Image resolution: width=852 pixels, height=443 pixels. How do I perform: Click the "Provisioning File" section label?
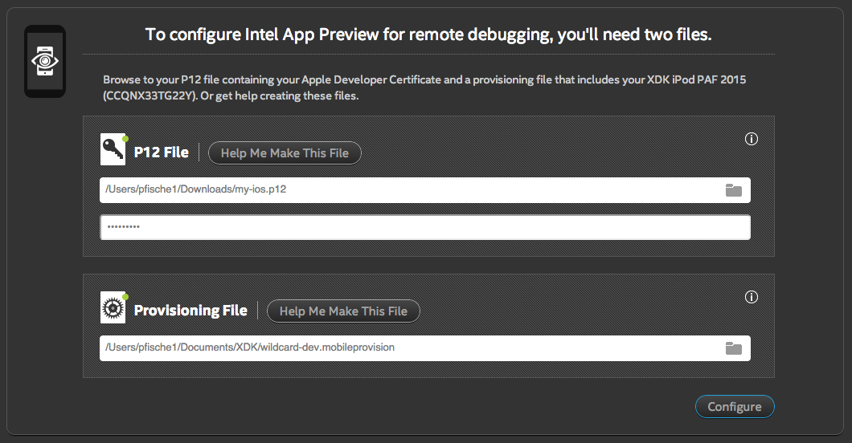pos(190,311)
